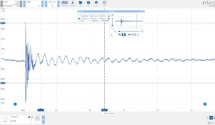Click the 0.885 s time ruler handle

pyautogui.click(x=104, y=110)
